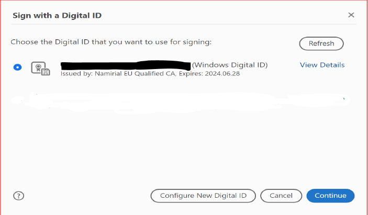
Task: Click the Sign with a Digital ID title
Action: [57, 16]
